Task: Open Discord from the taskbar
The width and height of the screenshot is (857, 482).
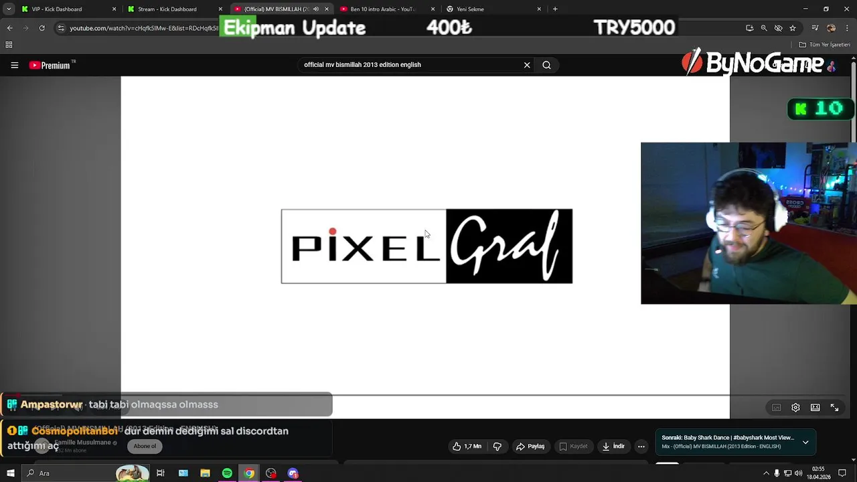Action: coord(293,473)
